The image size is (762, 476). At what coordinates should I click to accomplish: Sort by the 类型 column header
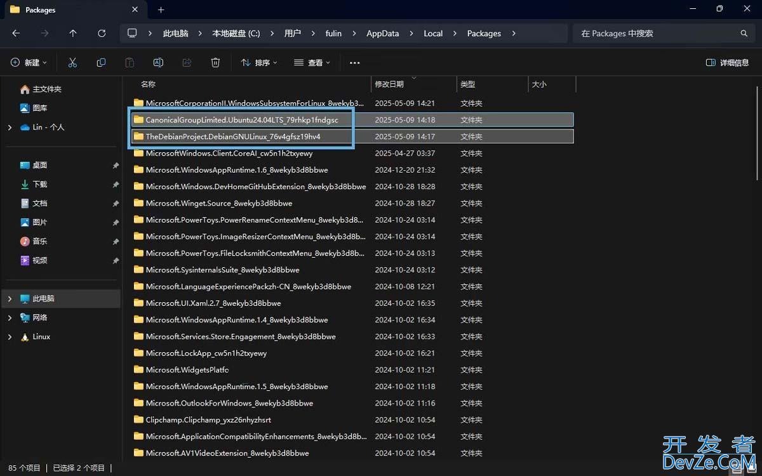point(468,84)
